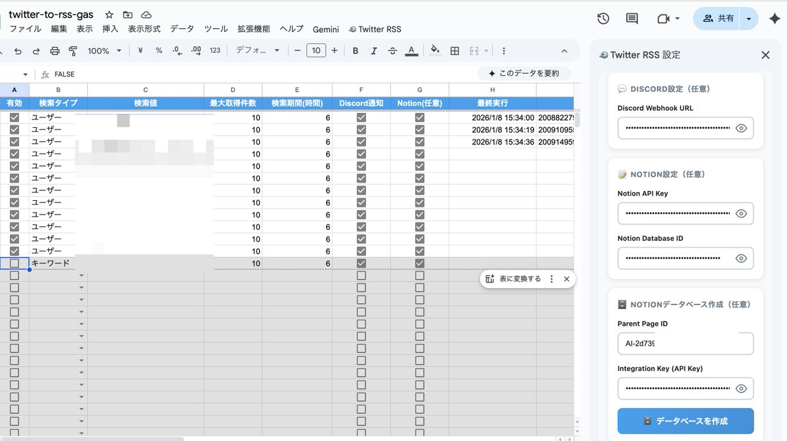The height and width of the screenshot is (441, 787).
Task: Open the 編集 menu
Action: [x=59, y=29]
